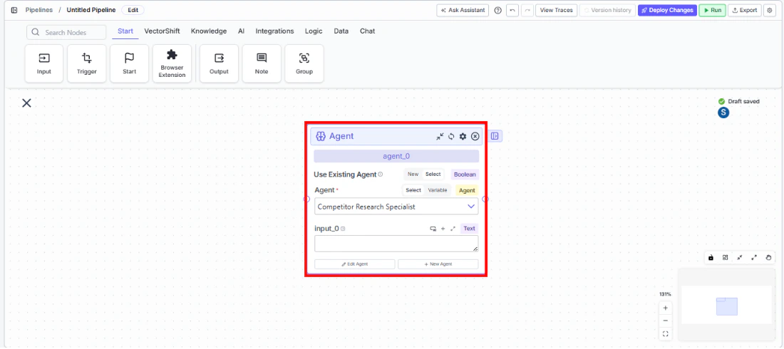Zoom in on the canvas
The height and width of the screenshot is (349, 784).
pos(666,308)
